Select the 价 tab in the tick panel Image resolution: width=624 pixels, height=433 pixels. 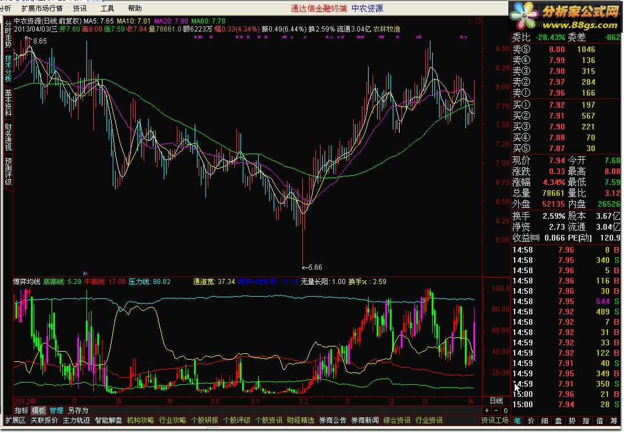pyautogui.click(x=531, y=420)
